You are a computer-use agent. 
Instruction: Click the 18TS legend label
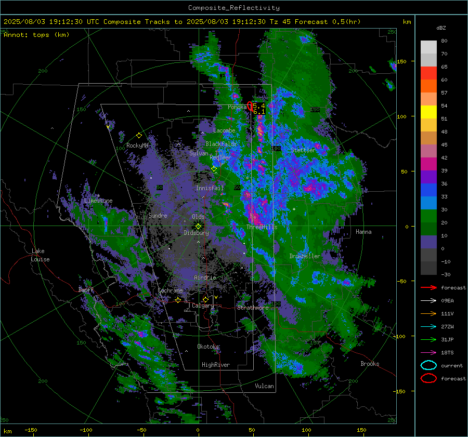(447, 353)
